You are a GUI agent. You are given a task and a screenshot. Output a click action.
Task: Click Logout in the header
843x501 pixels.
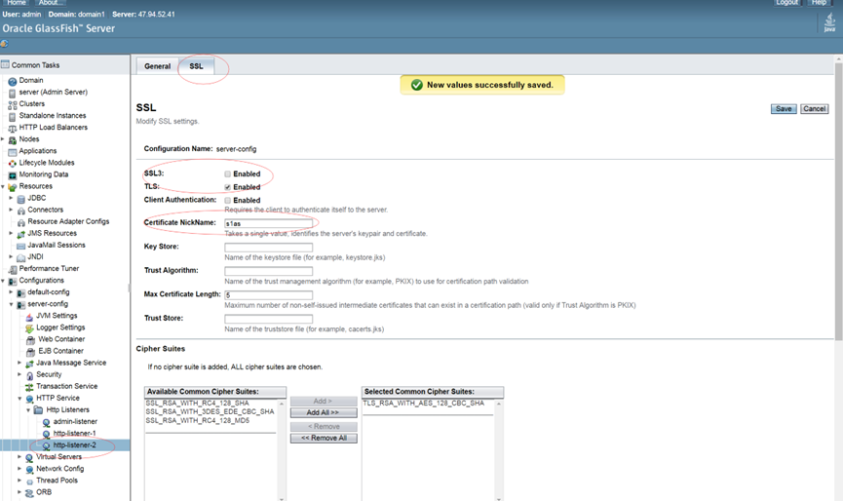coord(787,3)
